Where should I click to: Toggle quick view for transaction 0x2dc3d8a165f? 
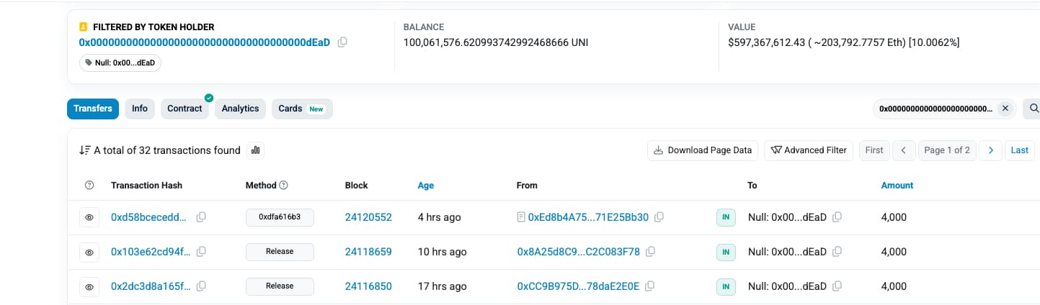point(89,286)
